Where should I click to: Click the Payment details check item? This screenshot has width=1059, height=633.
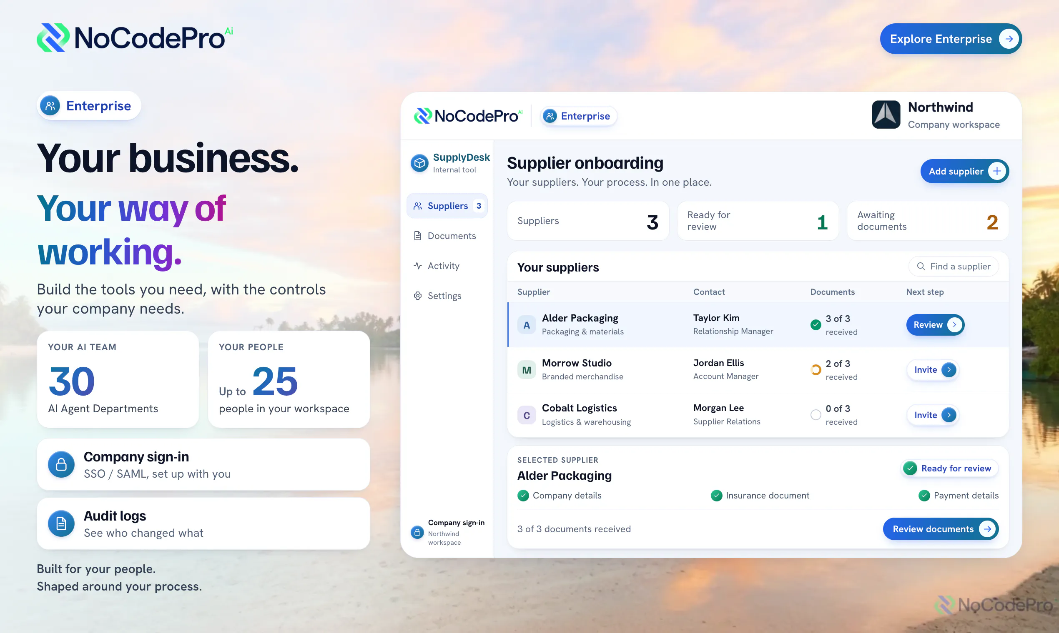(x=958, y=495)
